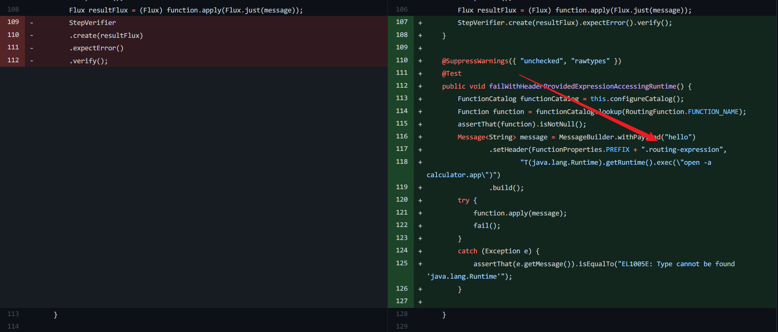
Task: Click removed line number 110 in old file
Action: (x=13, y=35)
